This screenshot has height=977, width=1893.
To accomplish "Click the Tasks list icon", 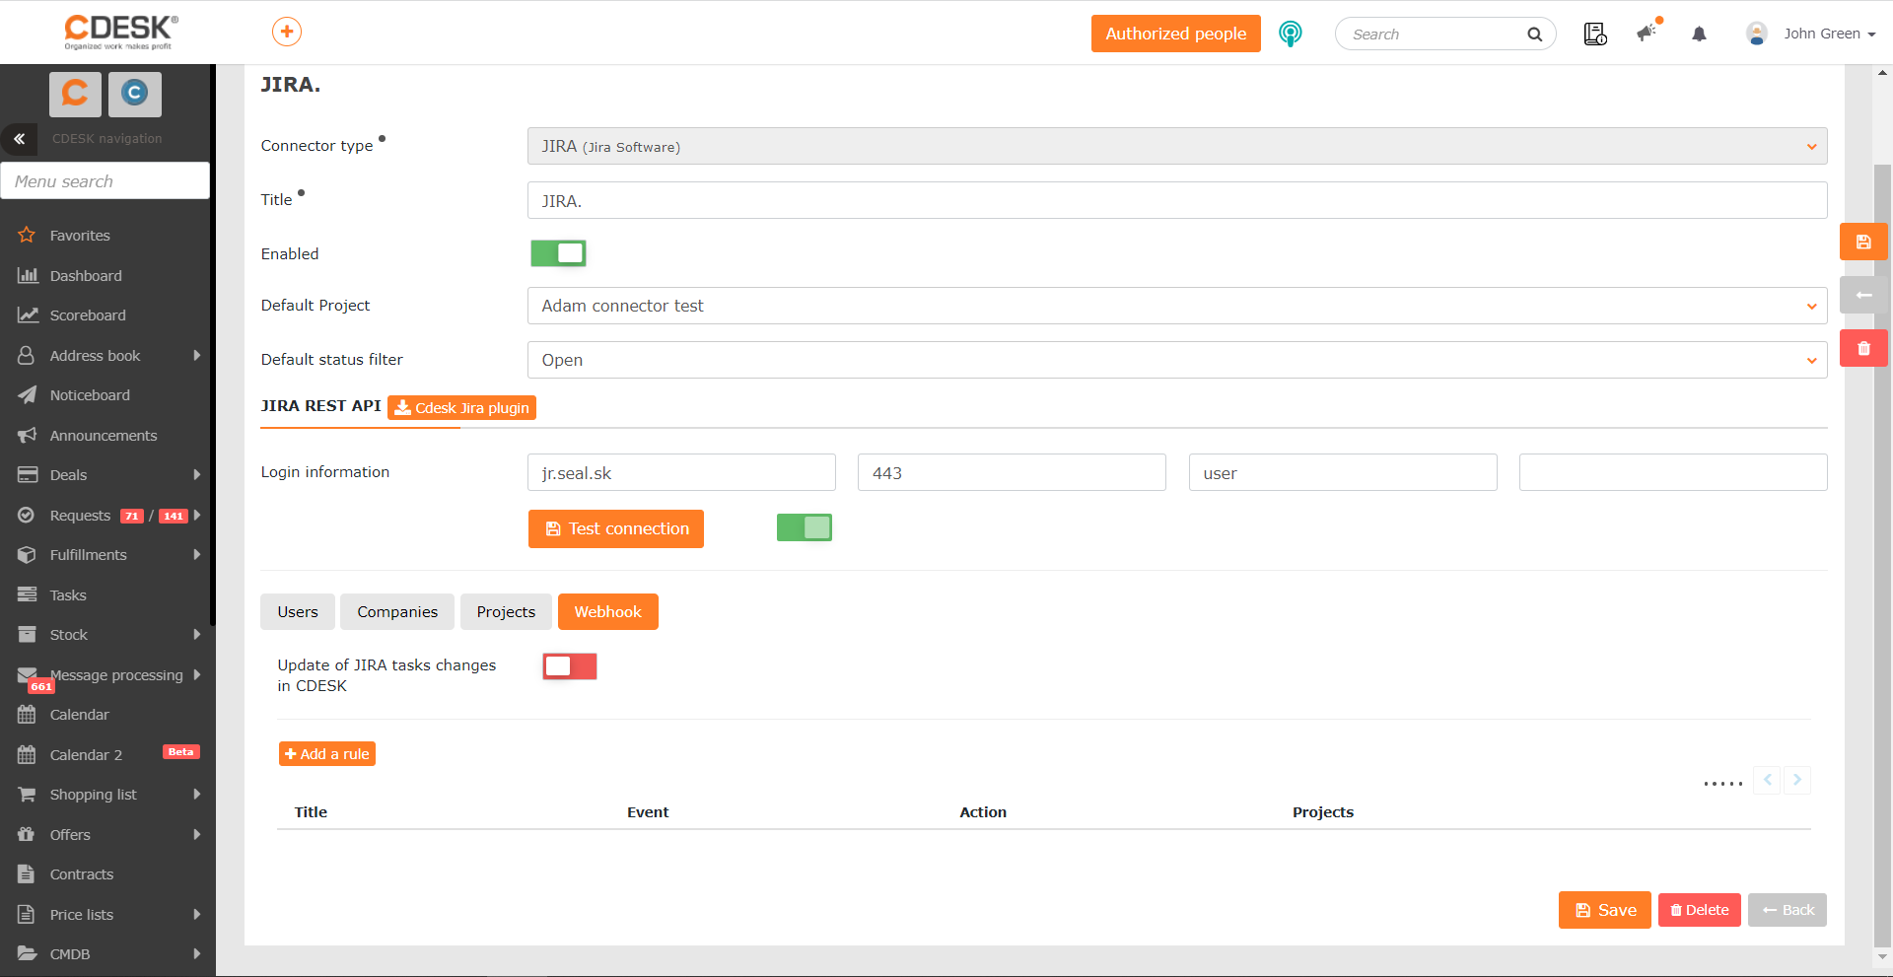I will tap(27, 594).
